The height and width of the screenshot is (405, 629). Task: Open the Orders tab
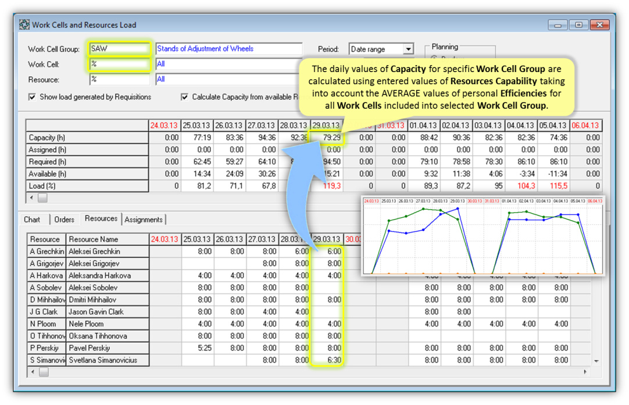64,220
